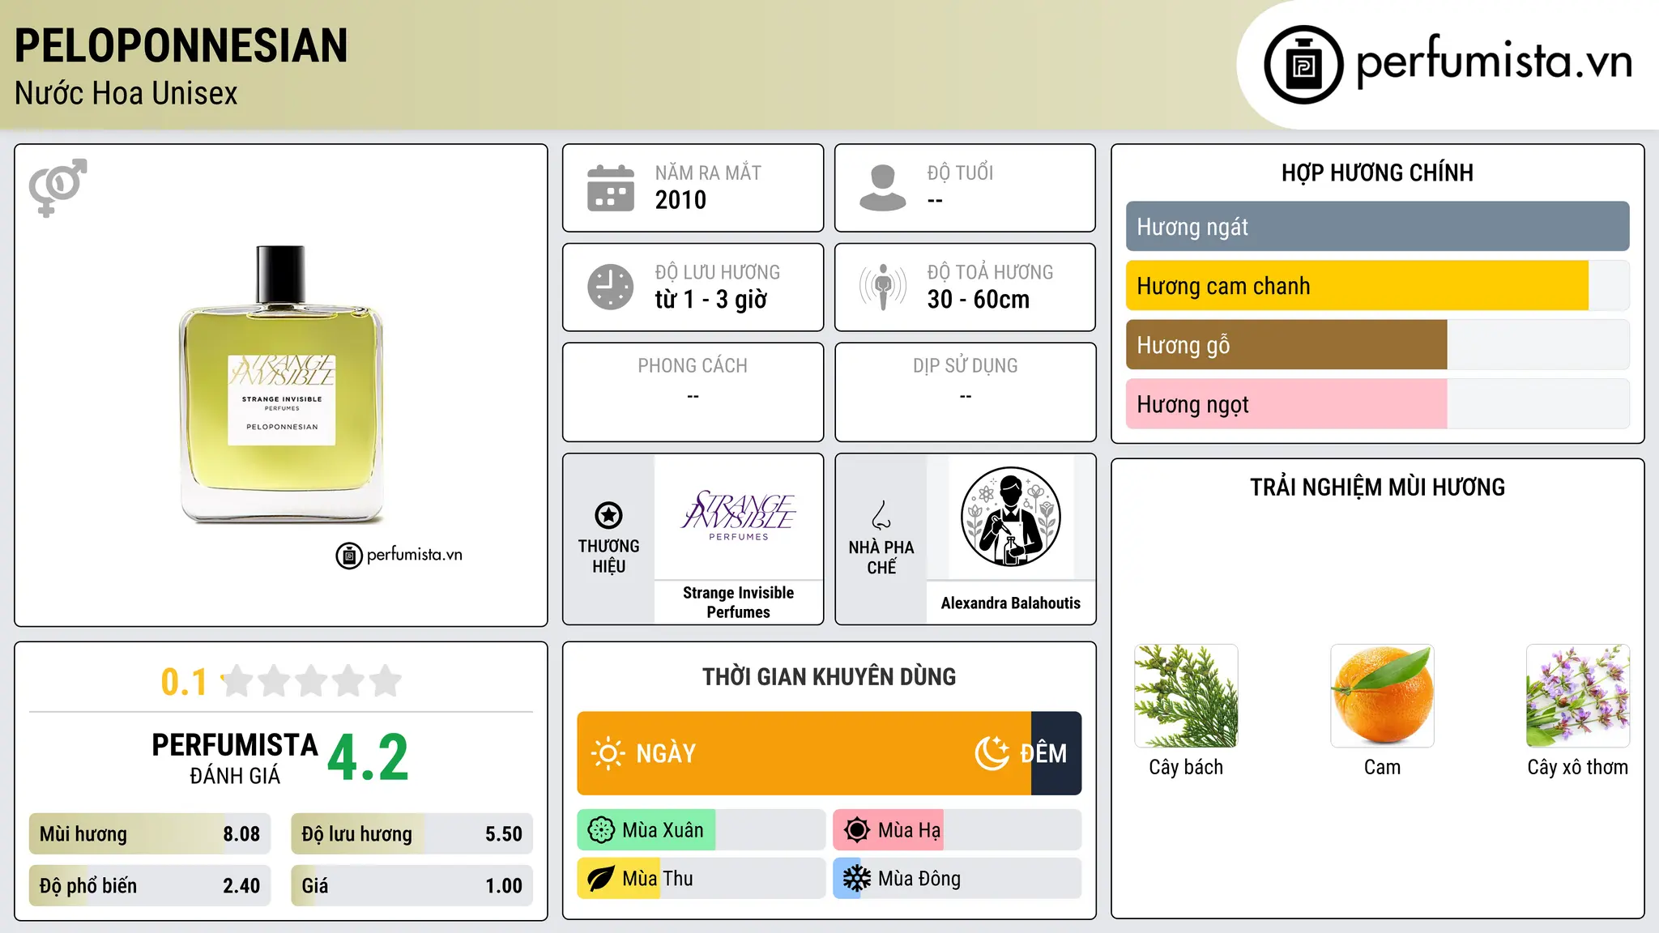Click the Cam note label

[x=1382, y=768]
